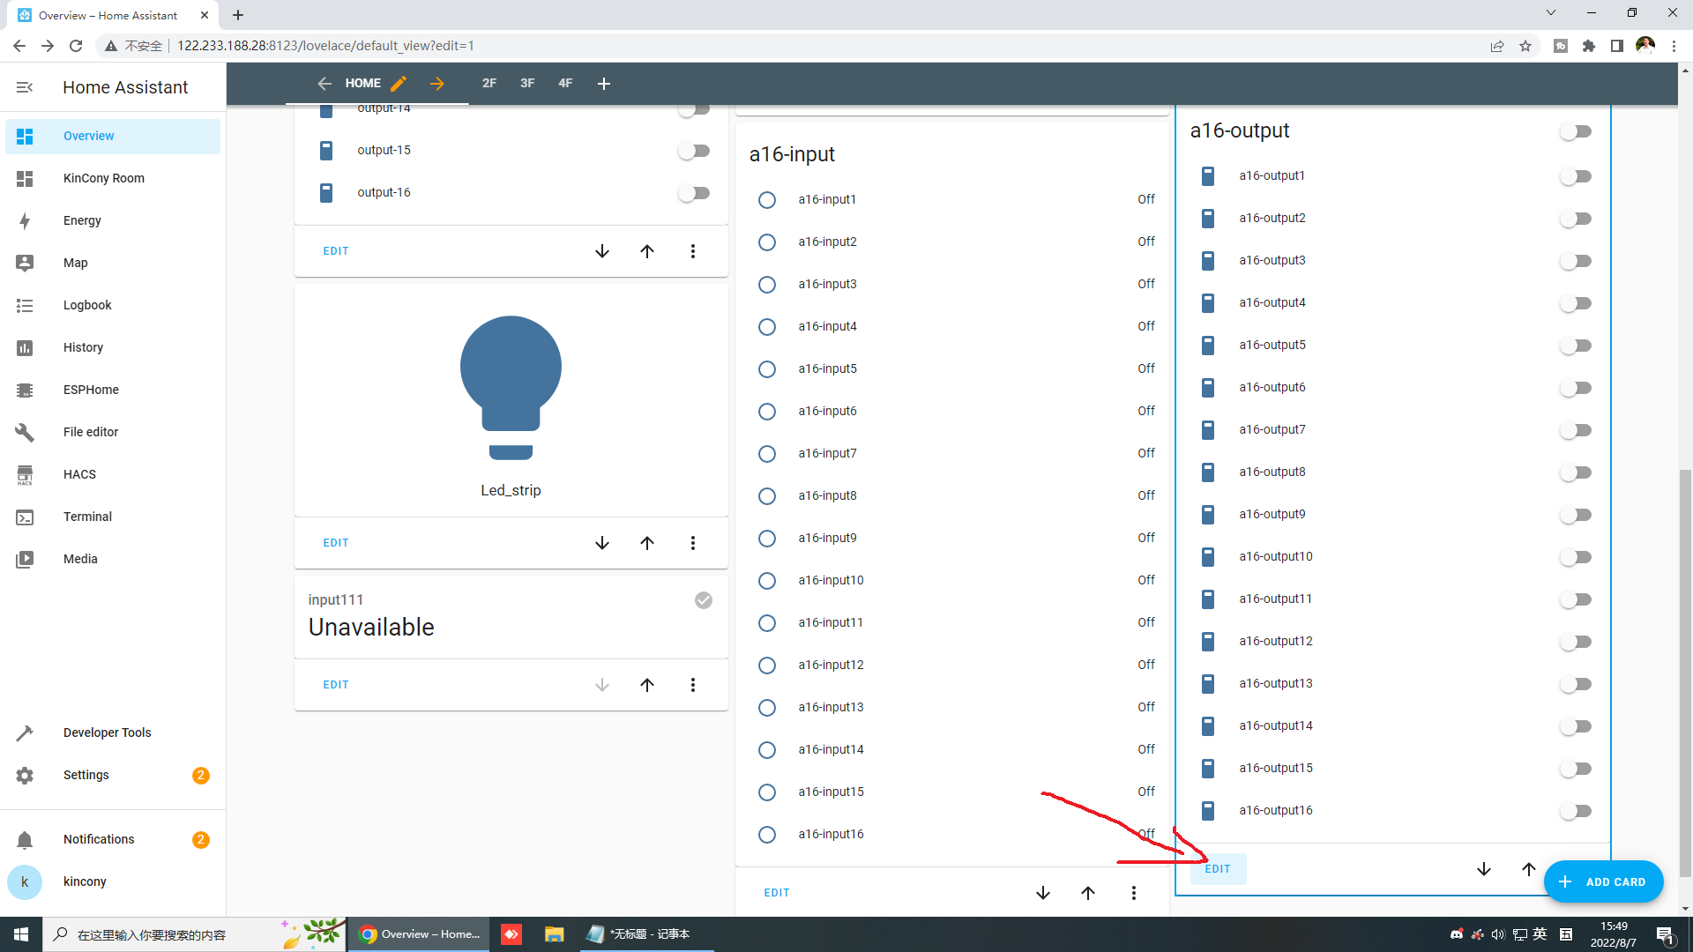Viewport: 1693px width, 952px height.
Task: Open the Terminal sidebar panel
Action: (x=87, y=517)
